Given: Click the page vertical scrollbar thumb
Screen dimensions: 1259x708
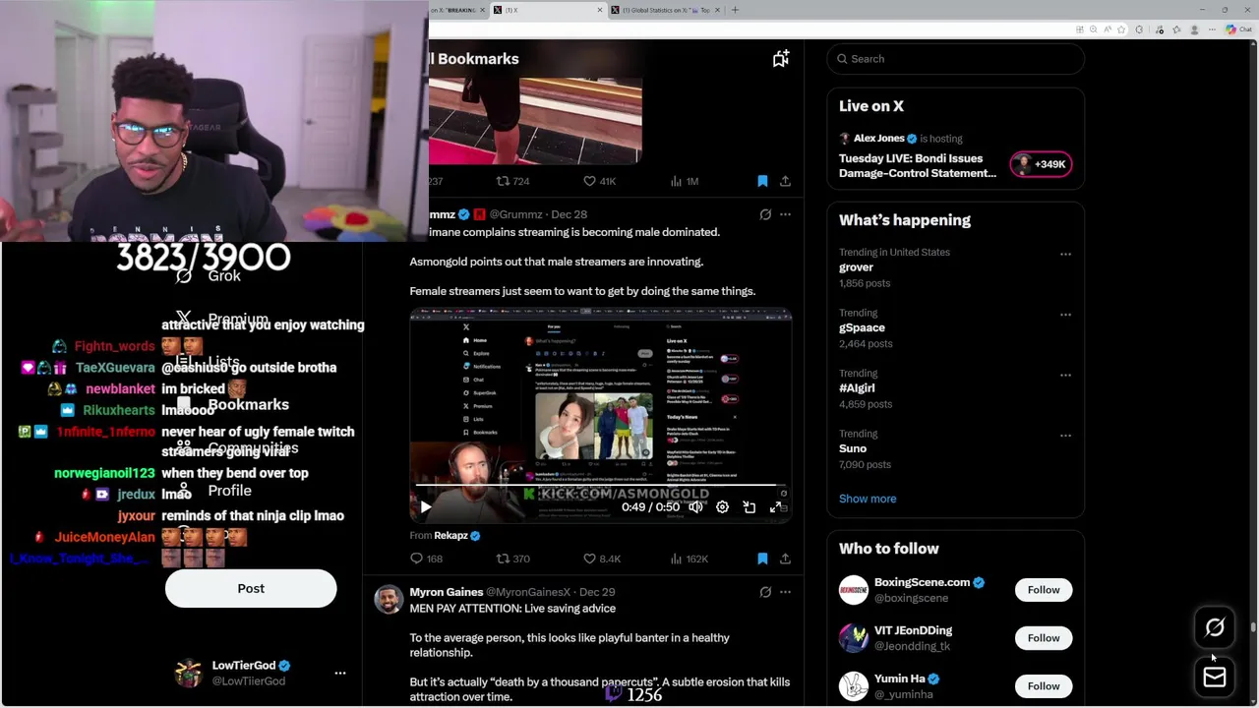Looking at the screenshot, I should click(1253, 627).
